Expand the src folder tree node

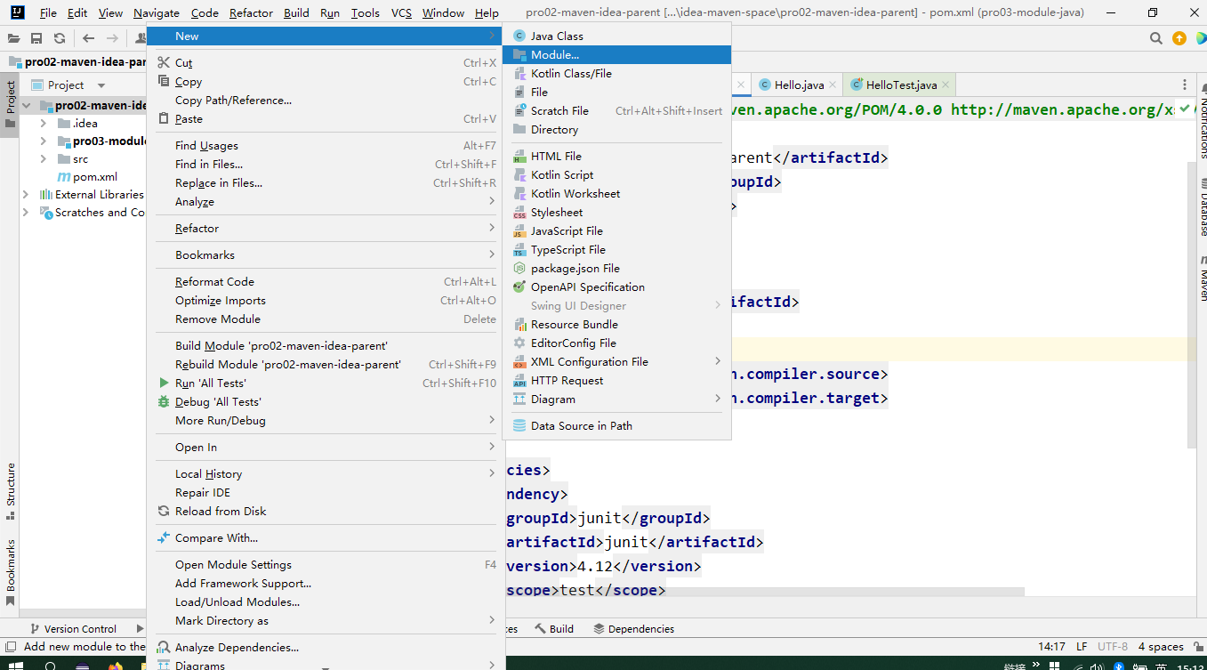click(44, 158)
